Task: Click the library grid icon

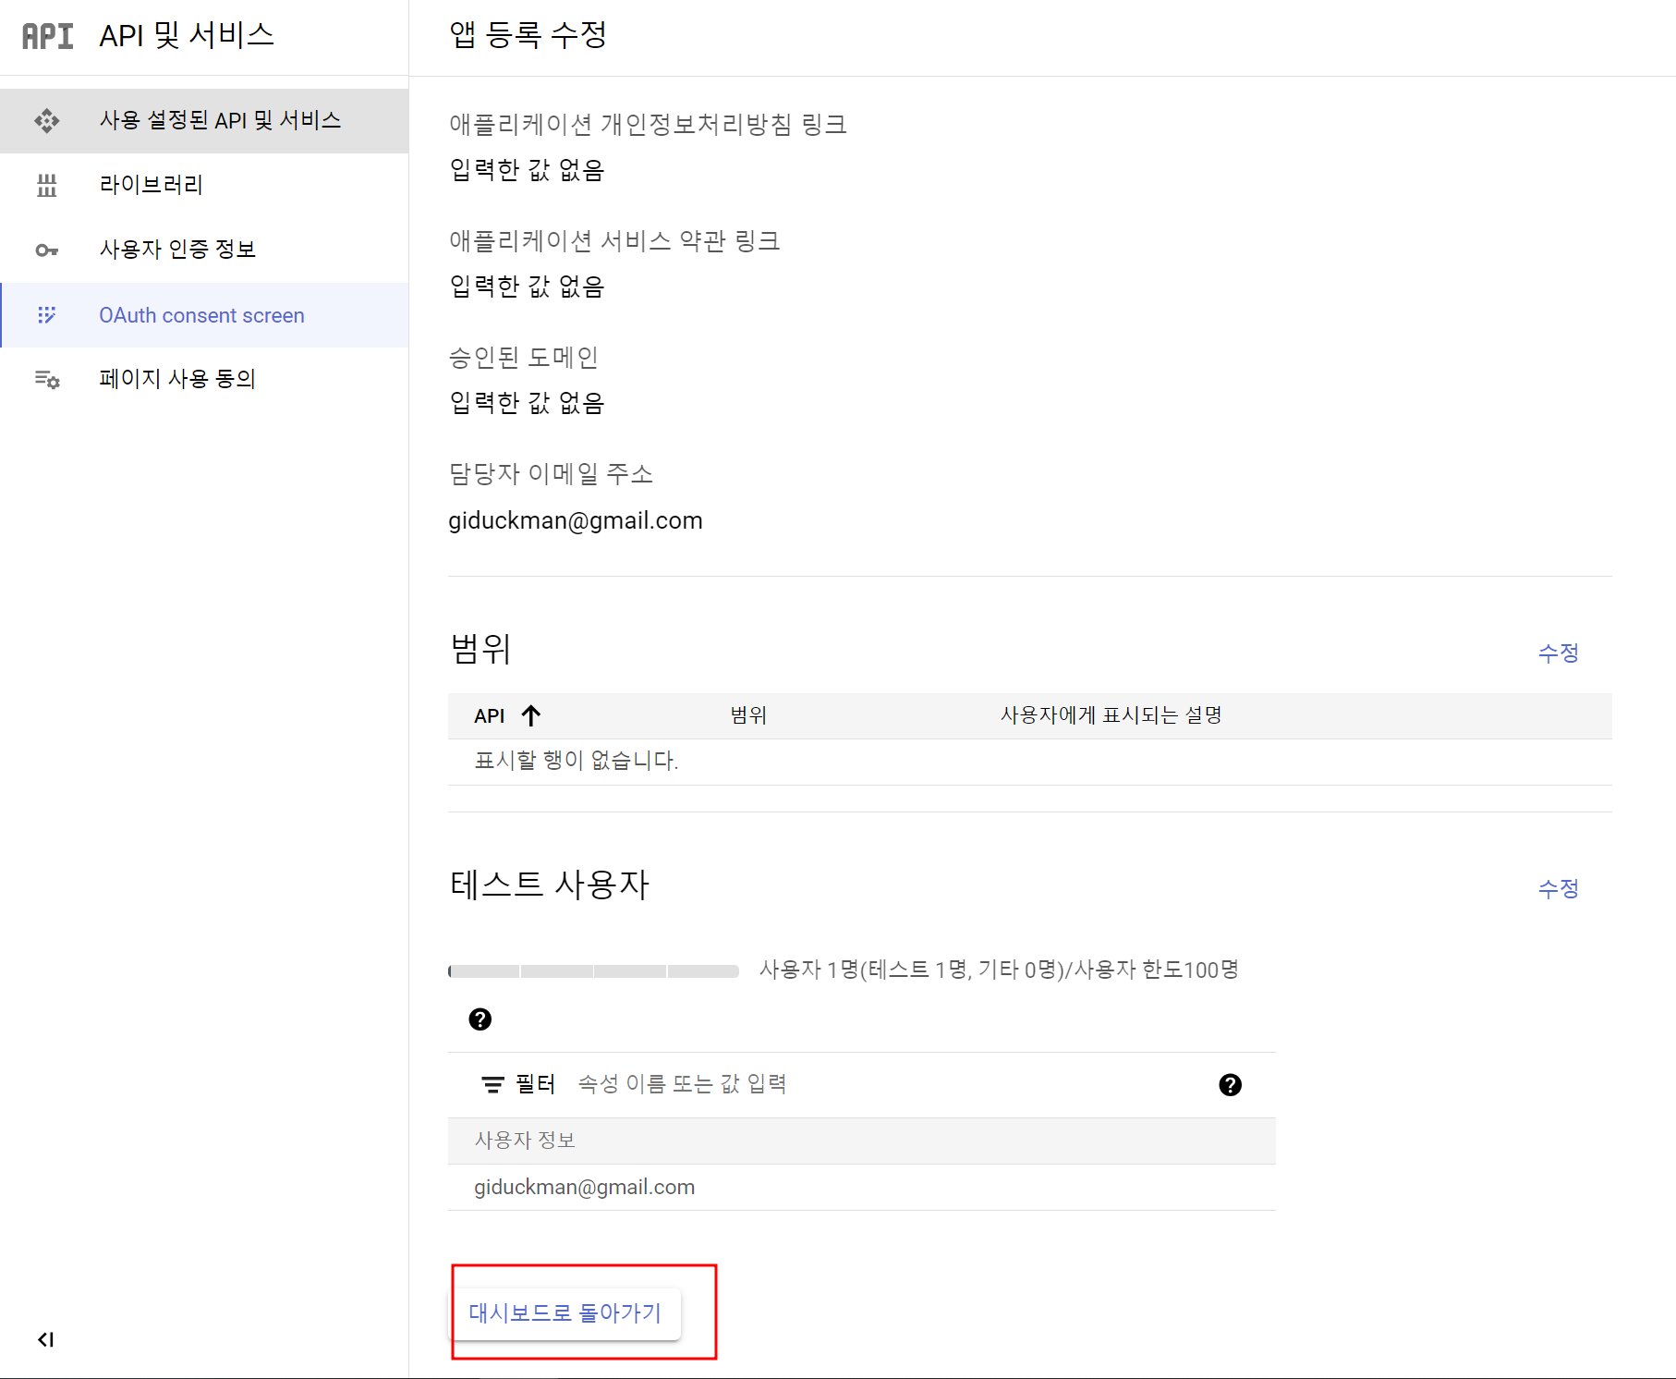Action: click(x=47, y=186)
